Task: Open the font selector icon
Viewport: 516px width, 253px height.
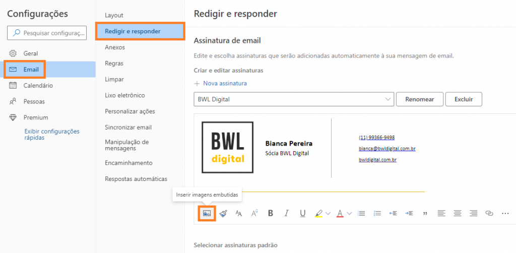Action: pos(238,213)
